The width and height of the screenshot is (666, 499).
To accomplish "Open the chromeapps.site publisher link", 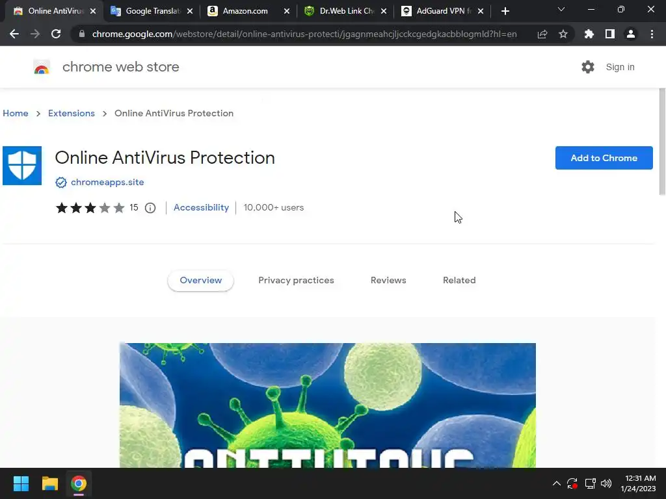I will [107, 182].
